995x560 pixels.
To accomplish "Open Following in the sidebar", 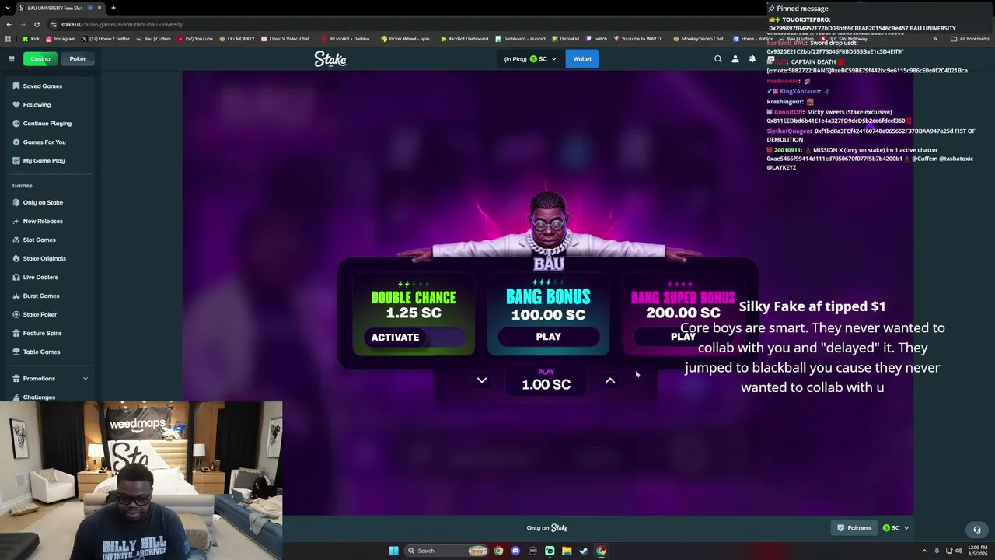I will tap(51, 105).
